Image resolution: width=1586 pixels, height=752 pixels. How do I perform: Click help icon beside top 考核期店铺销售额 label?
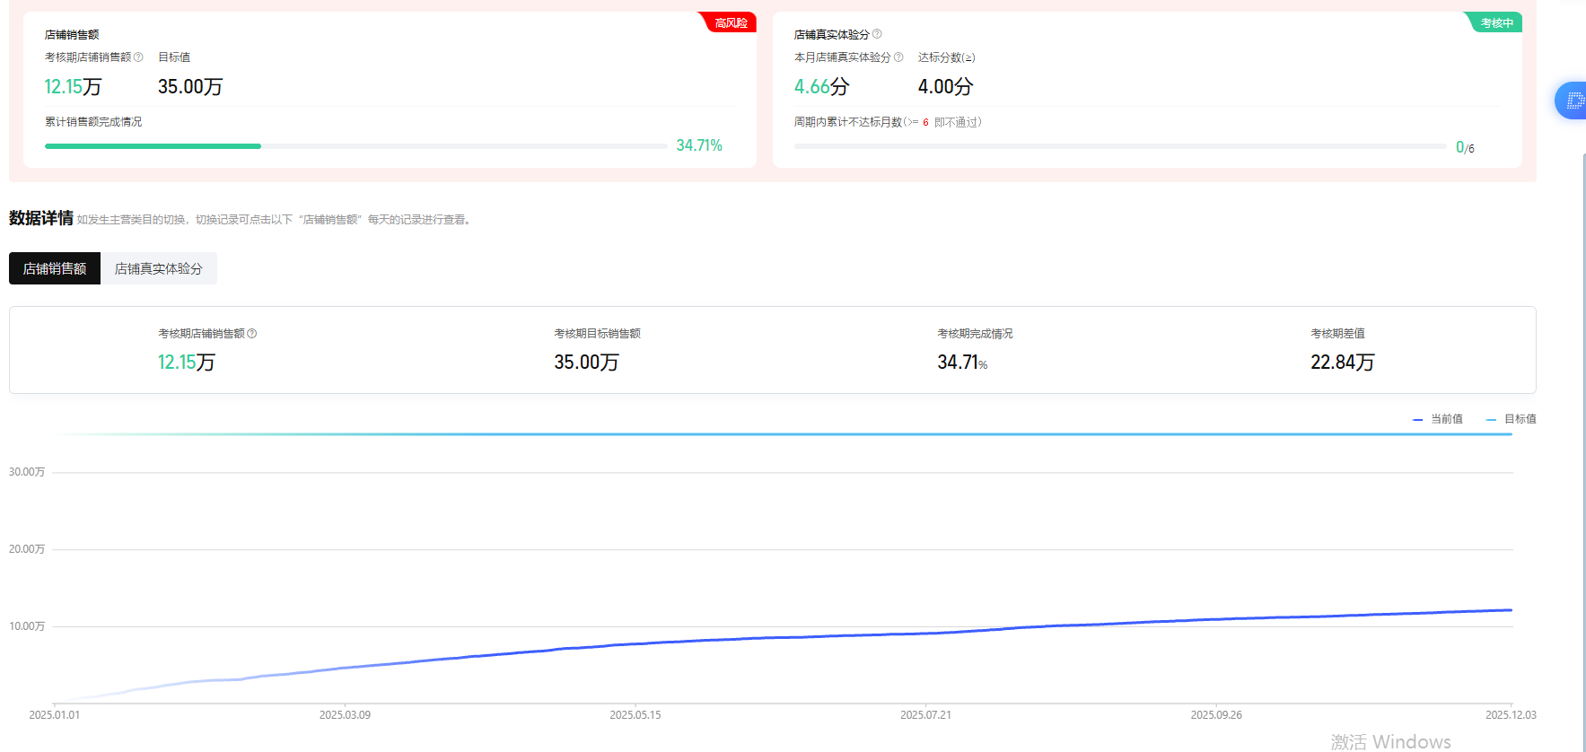tap(138, 57)
